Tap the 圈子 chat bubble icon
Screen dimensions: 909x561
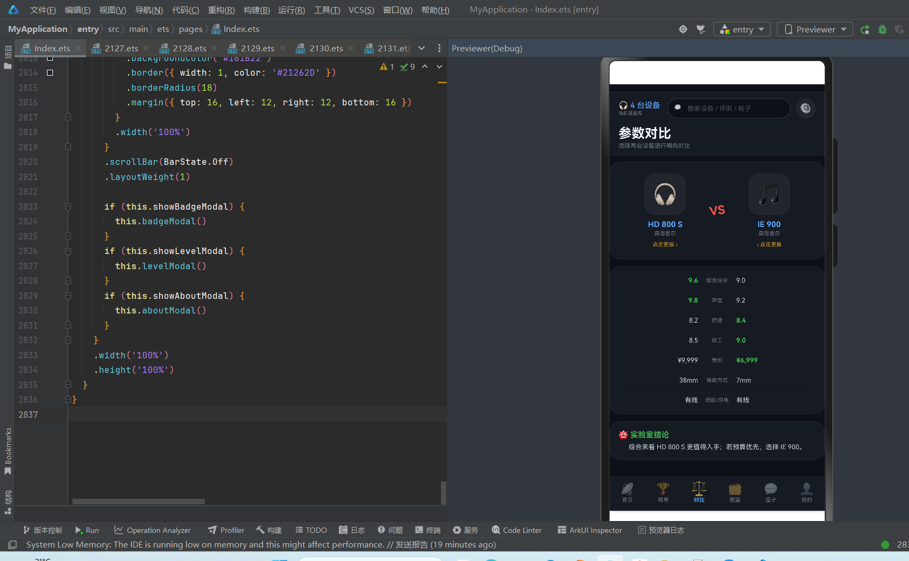point(771,492)
